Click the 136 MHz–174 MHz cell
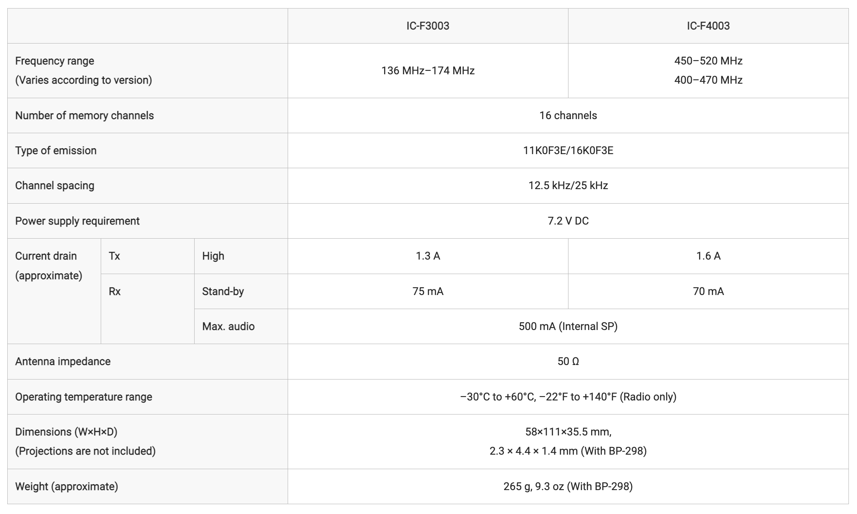857x514 pixels. pos(428,70)
